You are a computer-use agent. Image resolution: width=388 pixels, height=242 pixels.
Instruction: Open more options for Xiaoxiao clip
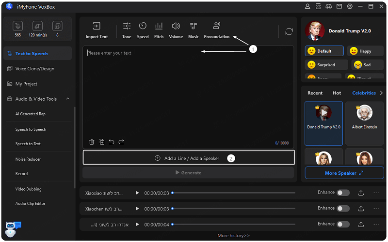(376, 193)
